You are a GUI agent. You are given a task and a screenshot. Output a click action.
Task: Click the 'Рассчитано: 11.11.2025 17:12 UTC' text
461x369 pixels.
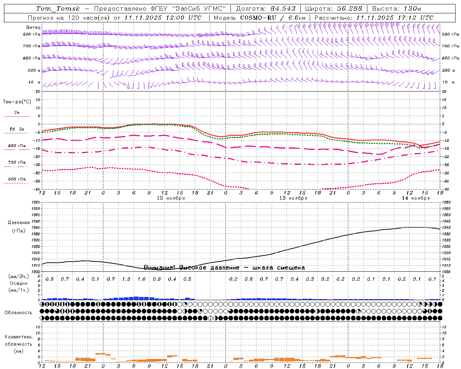[374, 18]
